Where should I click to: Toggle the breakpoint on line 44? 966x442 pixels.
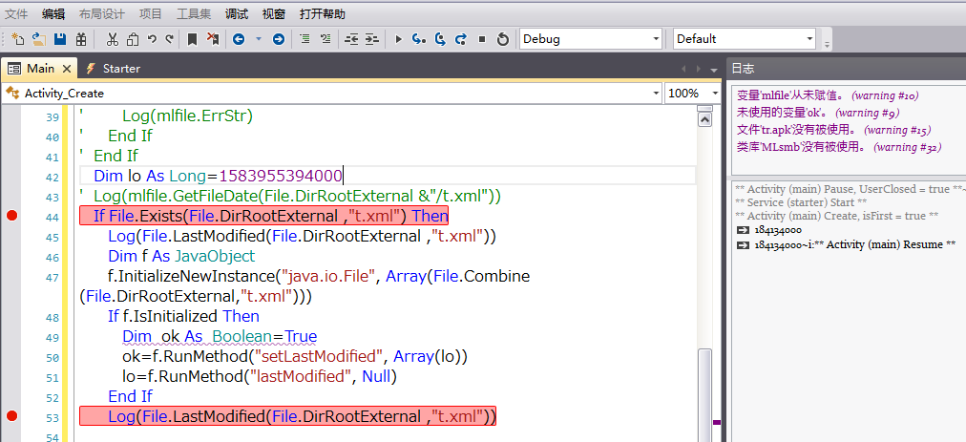click(11, 217)
